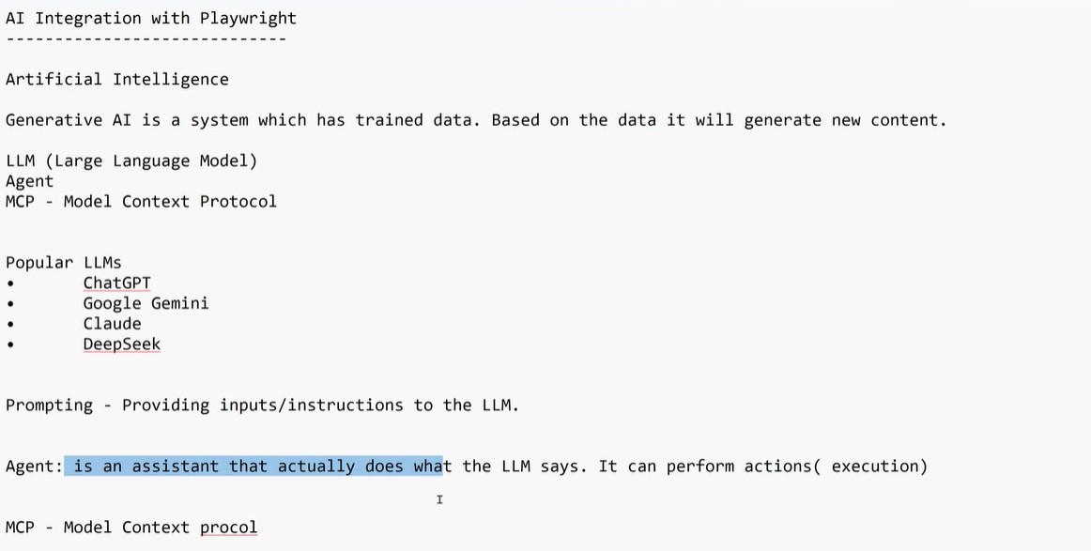
Task: Click the "MCP - Model Context Protocol" line
Action: [x=141, y=202]
